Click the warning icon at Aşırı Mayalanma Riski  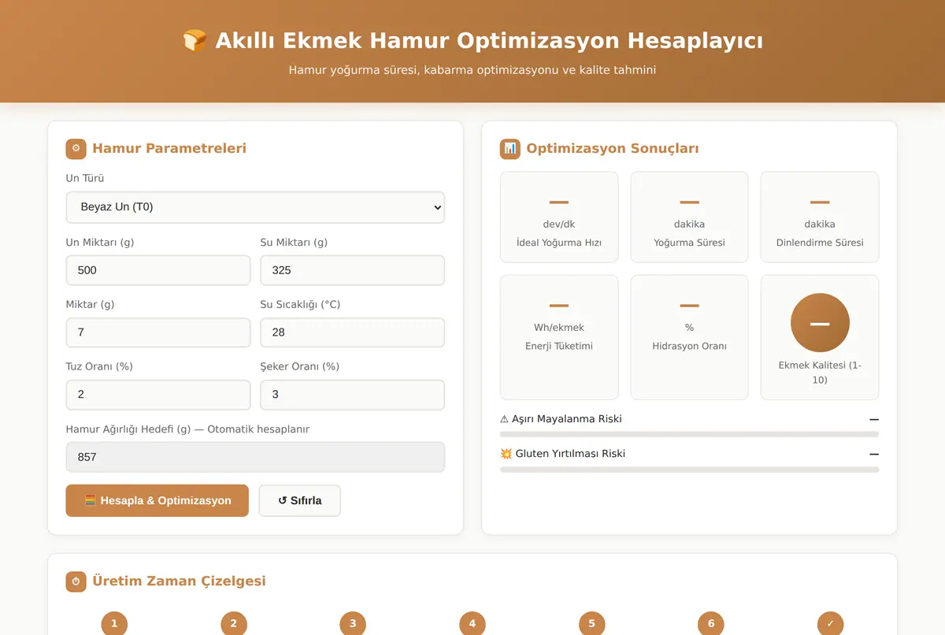click(x=505, y=419)
